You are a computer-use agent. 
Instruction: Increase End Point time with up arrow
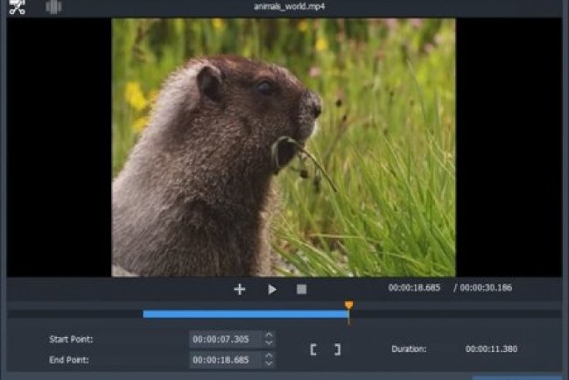[269, 355]
